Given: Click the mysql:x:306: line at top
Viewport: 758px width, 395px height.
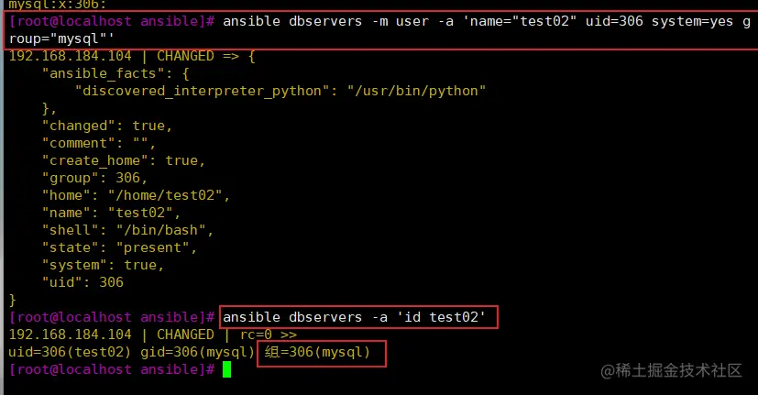Looking at the screenshot, I should click(x=57, y=5).
